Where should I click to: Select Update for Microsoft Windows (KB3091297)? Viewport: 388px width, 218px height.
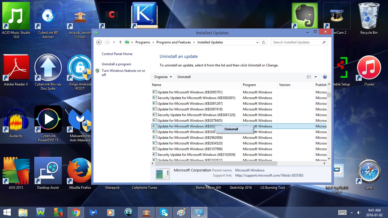click(239, 104)
